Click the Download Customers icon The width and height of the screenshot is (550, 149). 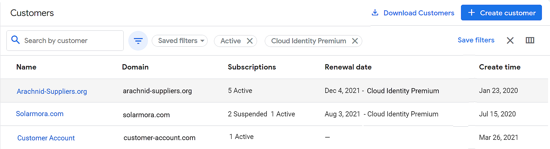[x=375, y=13]
